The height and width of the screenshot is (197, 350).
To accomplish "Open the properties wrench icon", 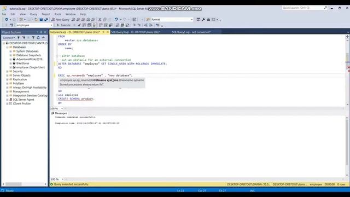I will click(x=203, y=20).
